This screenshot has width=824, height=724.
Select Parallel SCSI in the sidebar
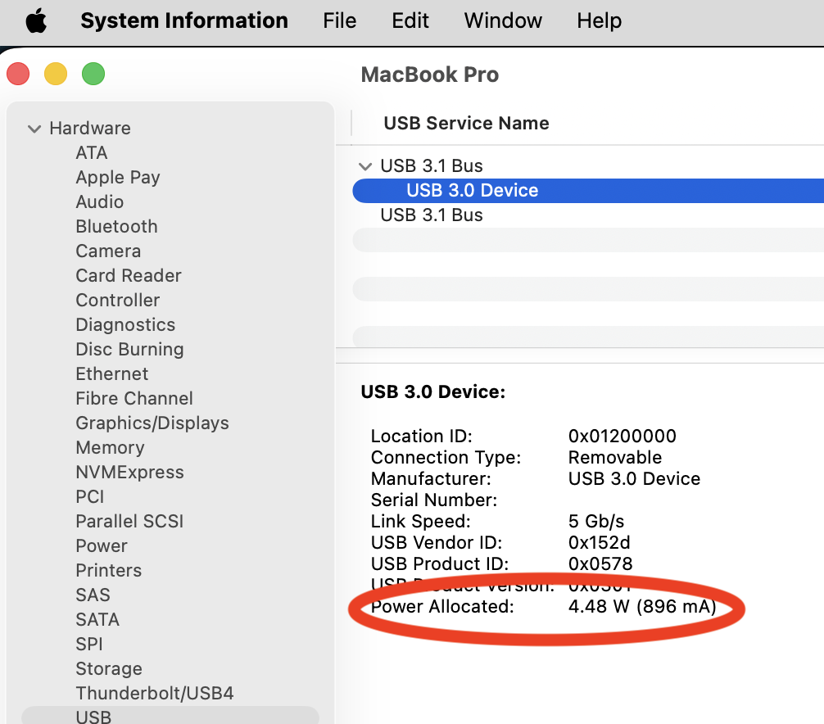[129, 521]
